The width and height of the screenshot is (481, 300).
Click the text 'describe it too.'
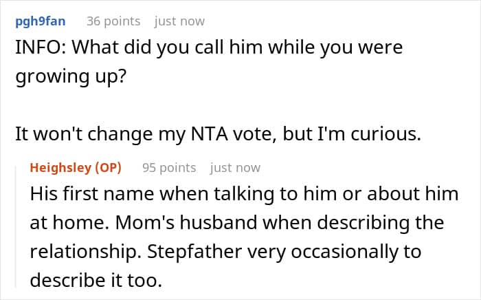click(98, 281)
